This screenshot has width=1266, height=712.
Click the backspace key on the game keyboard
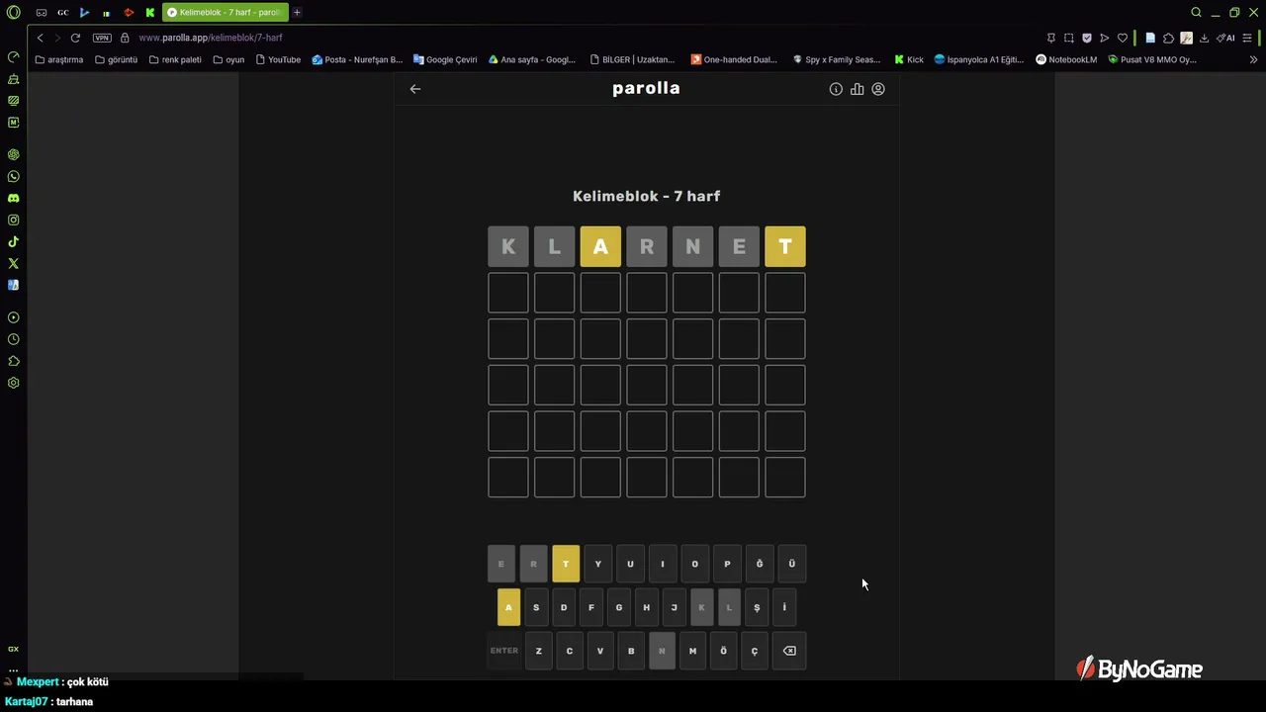(789, 651)
